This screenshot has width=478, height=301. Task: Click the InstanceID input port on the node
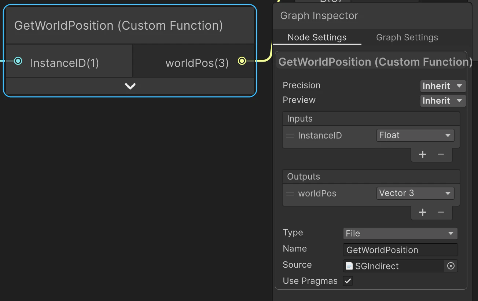coord(18,61)
